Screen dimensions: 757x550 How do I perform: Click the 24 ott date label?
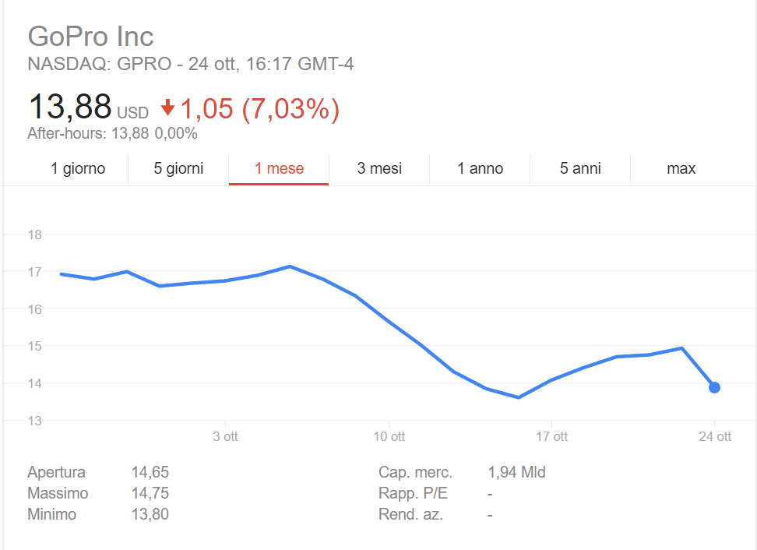coord(715,436)
